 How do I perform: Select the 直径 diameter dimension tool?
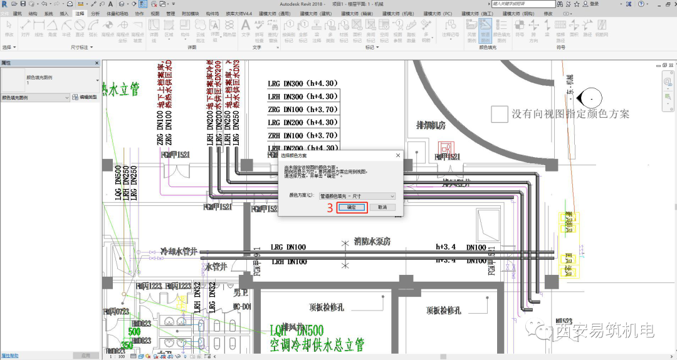(80, 28)
